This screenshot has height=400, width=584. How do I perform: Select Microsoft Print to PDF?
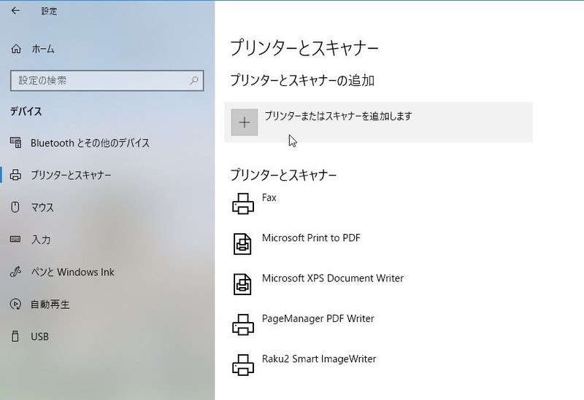coord(312,238)
